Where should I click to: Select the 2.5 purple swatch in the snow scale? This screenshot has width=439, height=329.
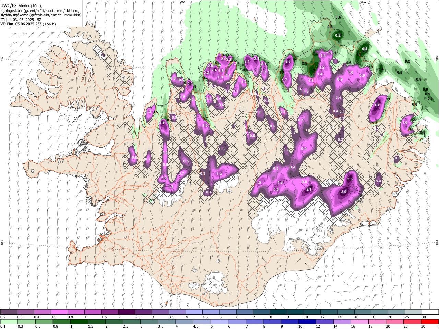pyautogui.click(x=143, y=312)
